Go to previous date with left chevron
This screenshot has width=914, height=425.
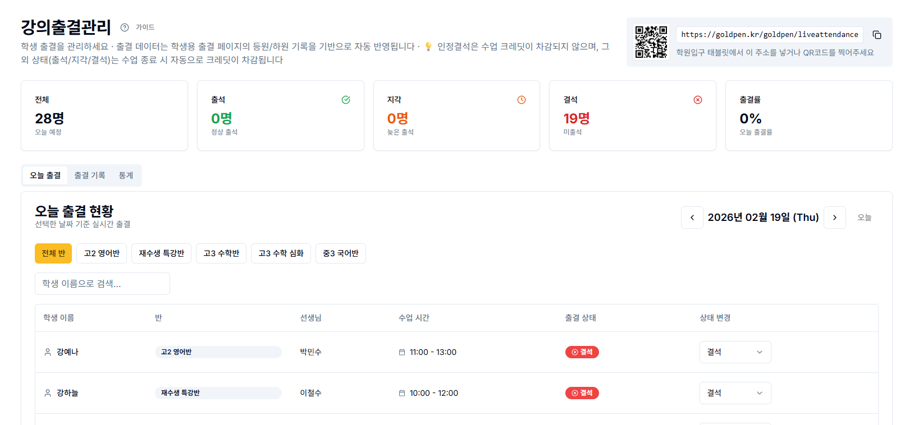pyautogui.click(x=692, y=218)
